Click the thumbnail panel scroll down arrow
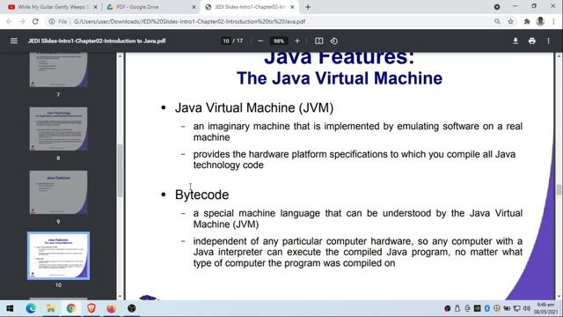Viewport: 563px width, 317px height. 120,296
